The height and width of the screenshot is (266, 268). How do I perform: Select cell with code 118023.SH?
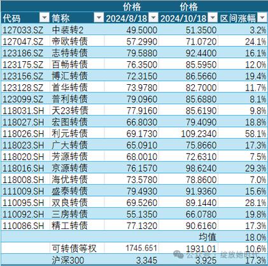click(25, 145)
